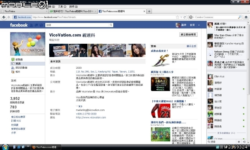The width and height of the screenshot is (250, 150).
Task: Close the Vico-DS middle tab
Action: click(95, 11)
